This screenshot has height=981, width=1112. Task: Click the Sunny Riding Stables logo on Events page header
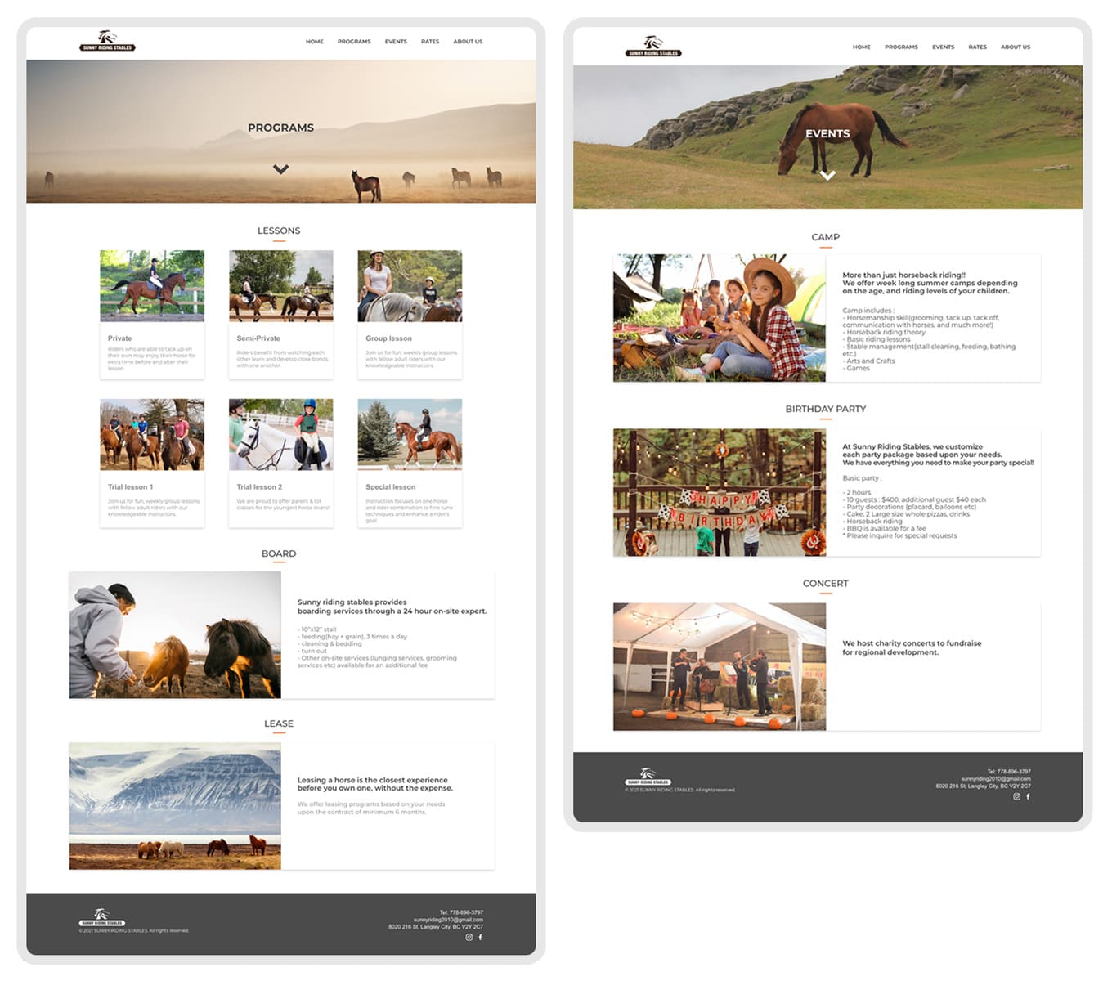coord(653,47)
